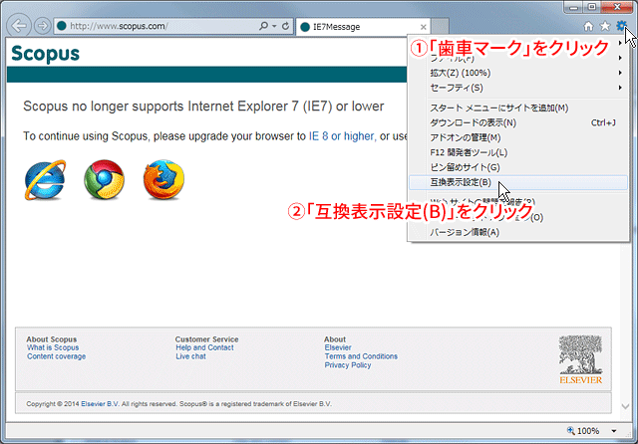Expand the セーフティ(S) submenu arrow
This screenshot has width=638, height=444.
coord(620,88)
